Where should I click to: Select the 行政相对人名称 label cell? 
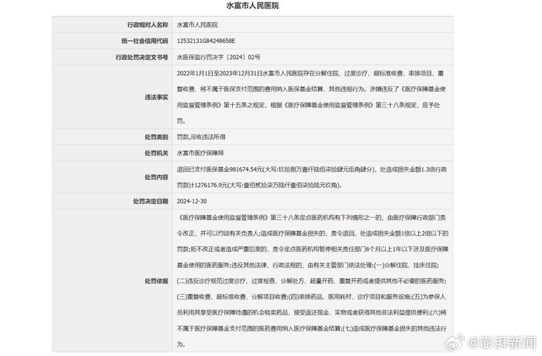pyautogui.click(x=148, y=25)
